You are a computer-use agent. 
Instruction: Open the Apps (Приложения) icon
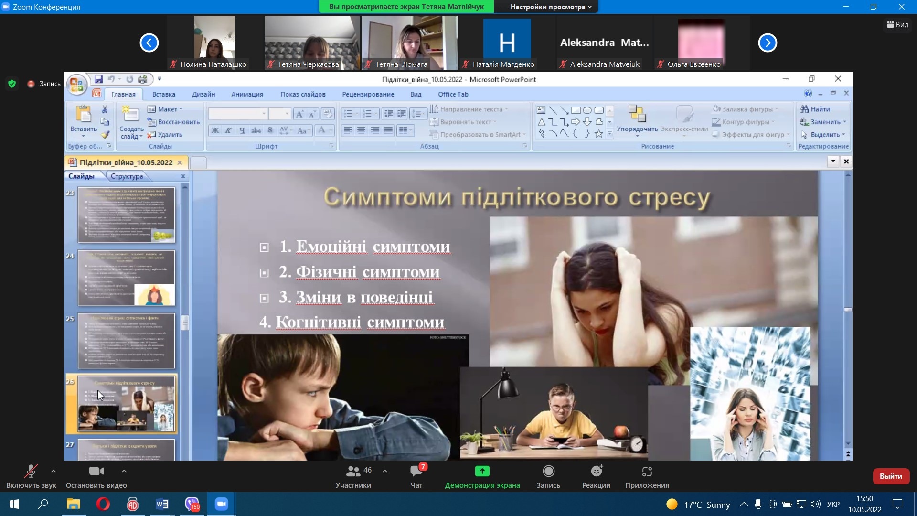(x=647, y=472)
